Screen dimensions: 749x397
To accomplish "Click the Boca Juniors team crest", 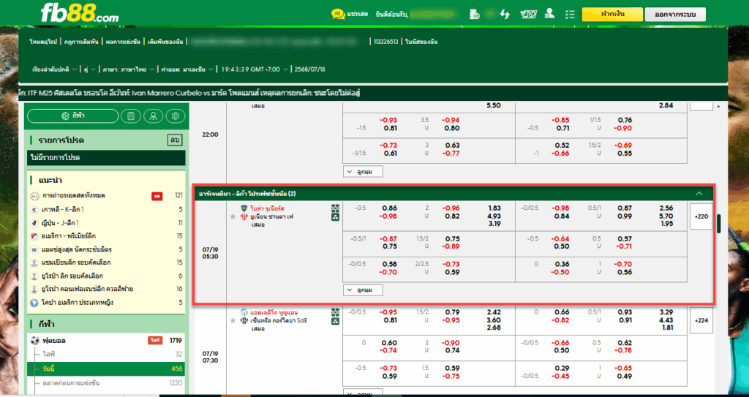I will 244,208.
